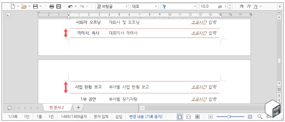Expand the arrow beside the Save icon

point(40,7)
